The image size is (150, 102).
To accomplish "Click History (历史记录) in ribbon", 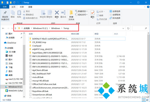I will [x=102, y=19].
